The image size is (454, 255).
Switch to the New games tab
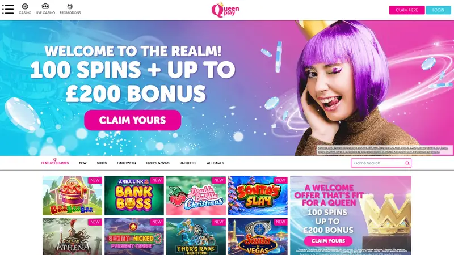[x=83, y=163]
